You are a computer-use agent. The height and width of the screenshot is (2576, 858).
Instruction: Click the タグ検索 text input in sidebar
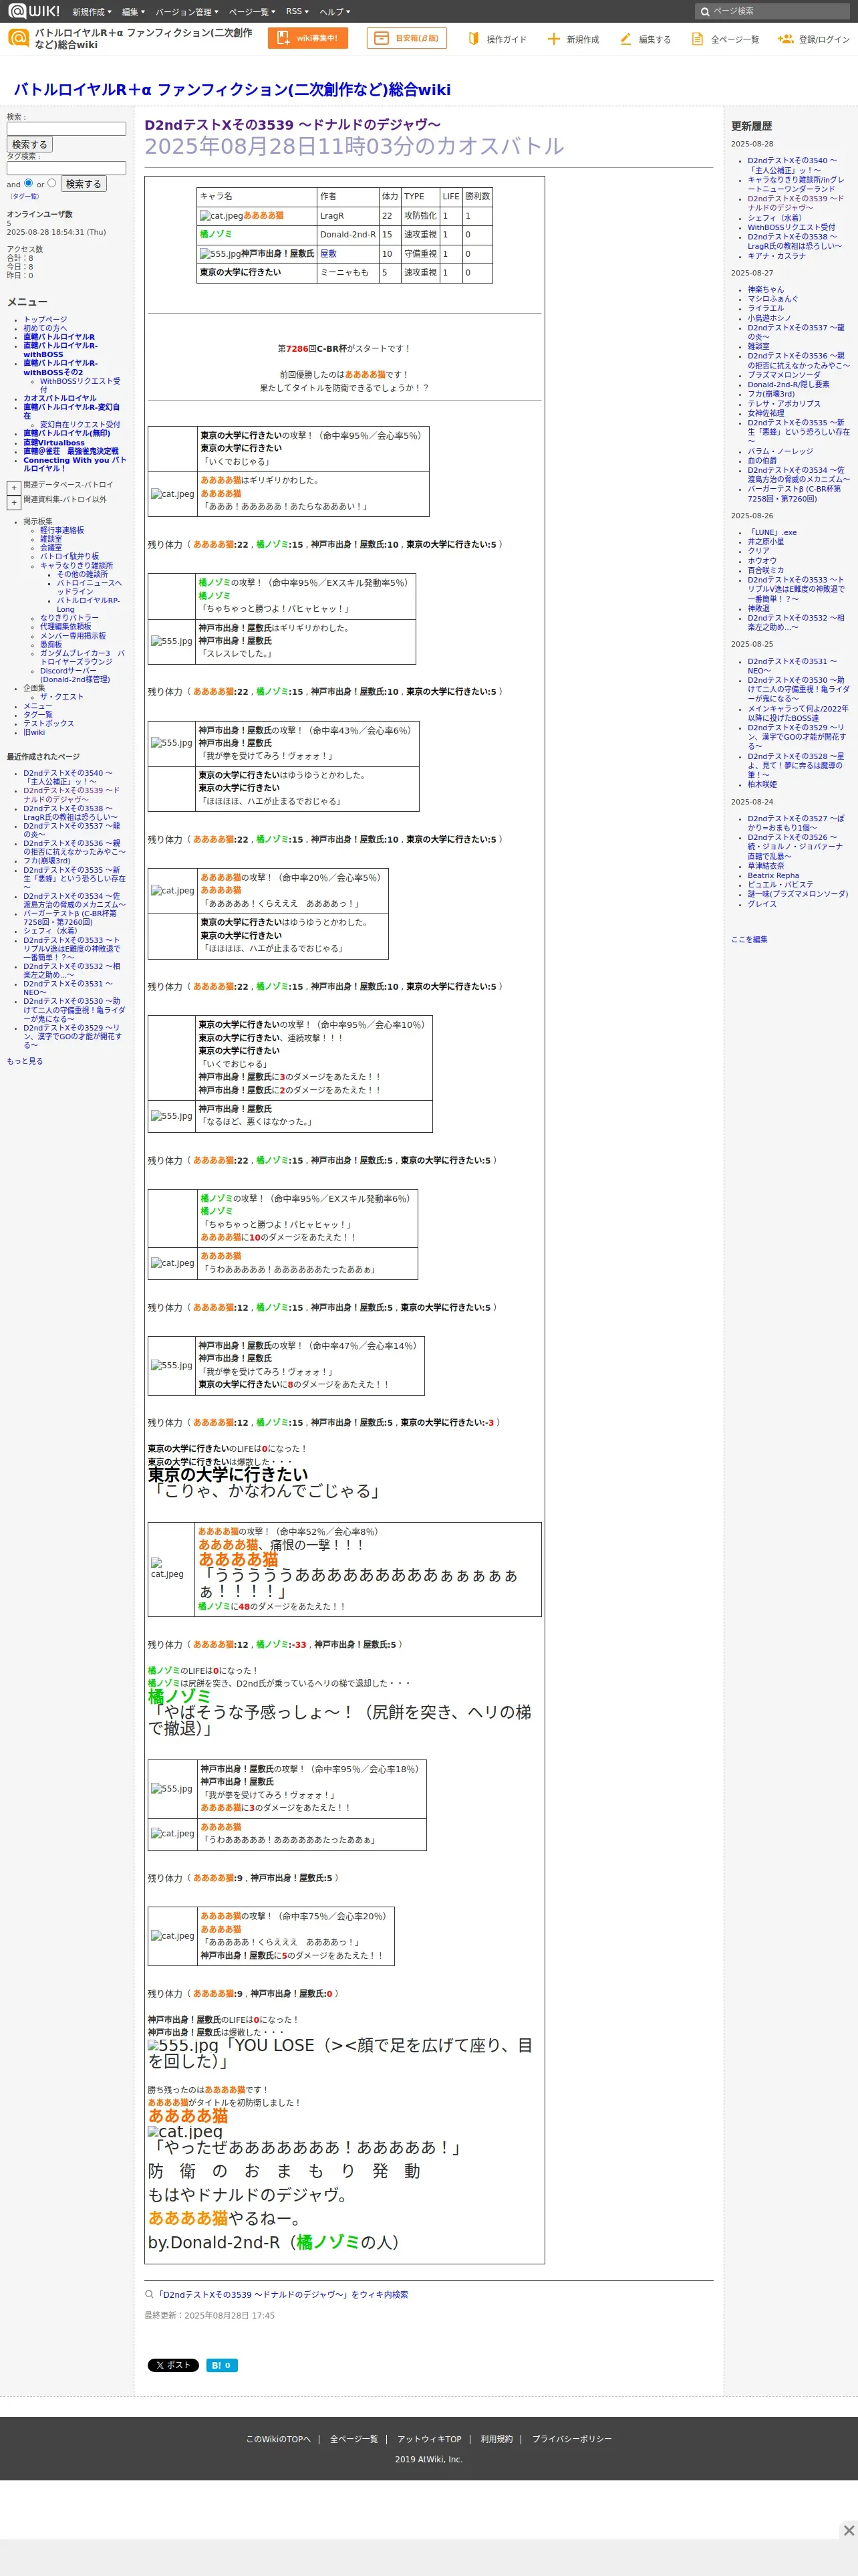point(66,168)
